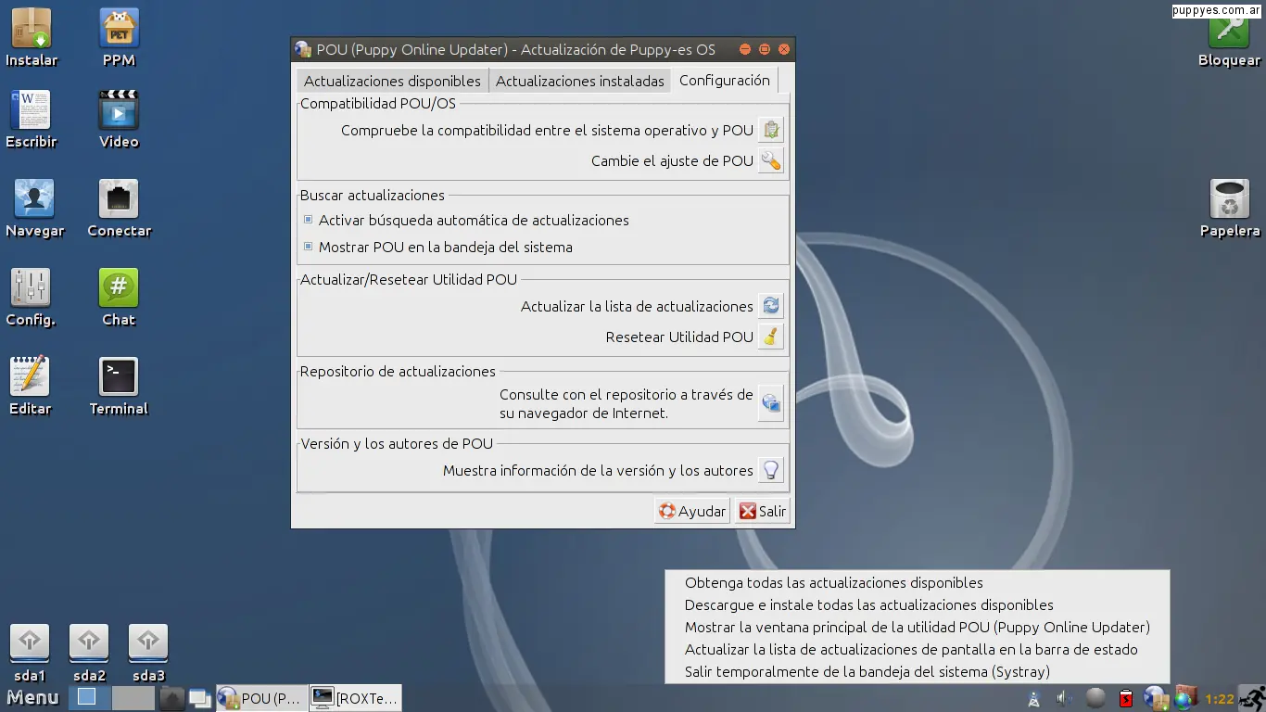Image resolution: width=1266 pixels, height=712 pixels.
Task: Click the ROXTerm taskbar button
Action: pyautogui.click(x=355, y=698)
